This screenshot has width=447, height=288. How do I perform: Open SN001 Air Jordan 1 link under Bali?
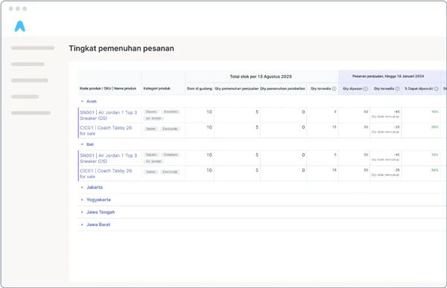(108, 159)
